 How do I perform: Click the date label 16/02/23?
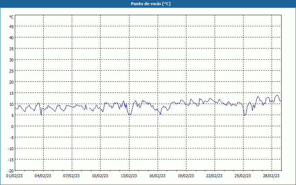coord(157,176)
